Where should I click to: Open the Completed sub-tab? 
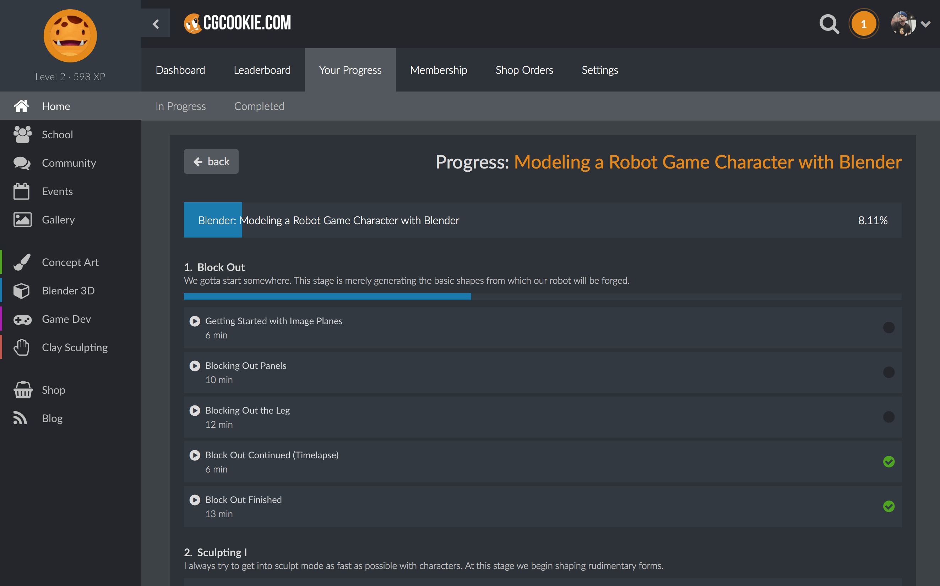259,106
